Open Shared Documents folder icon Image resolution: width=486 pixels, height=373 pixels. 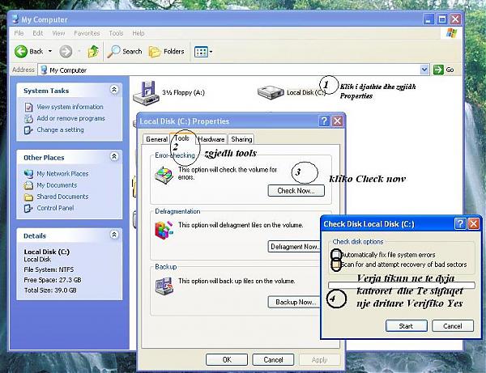point(28,197)
